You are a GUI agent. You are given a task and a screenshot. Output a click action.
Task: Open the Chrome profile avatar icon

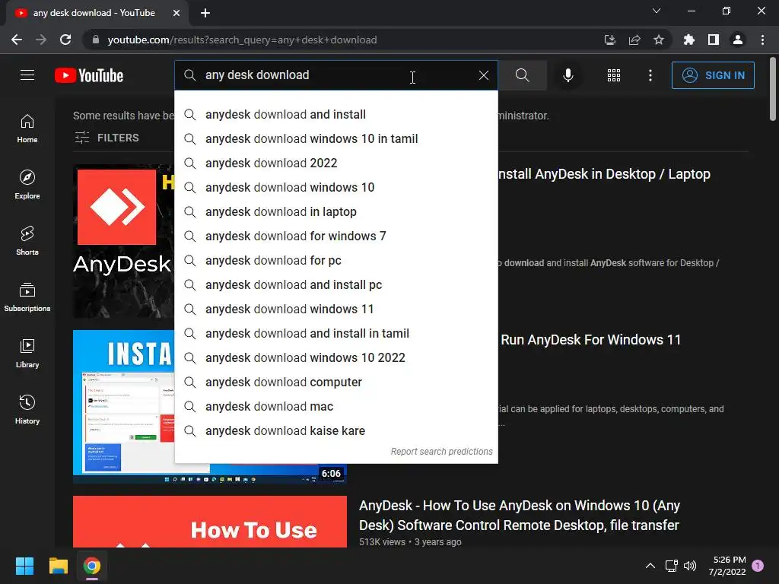pos(738,40)
